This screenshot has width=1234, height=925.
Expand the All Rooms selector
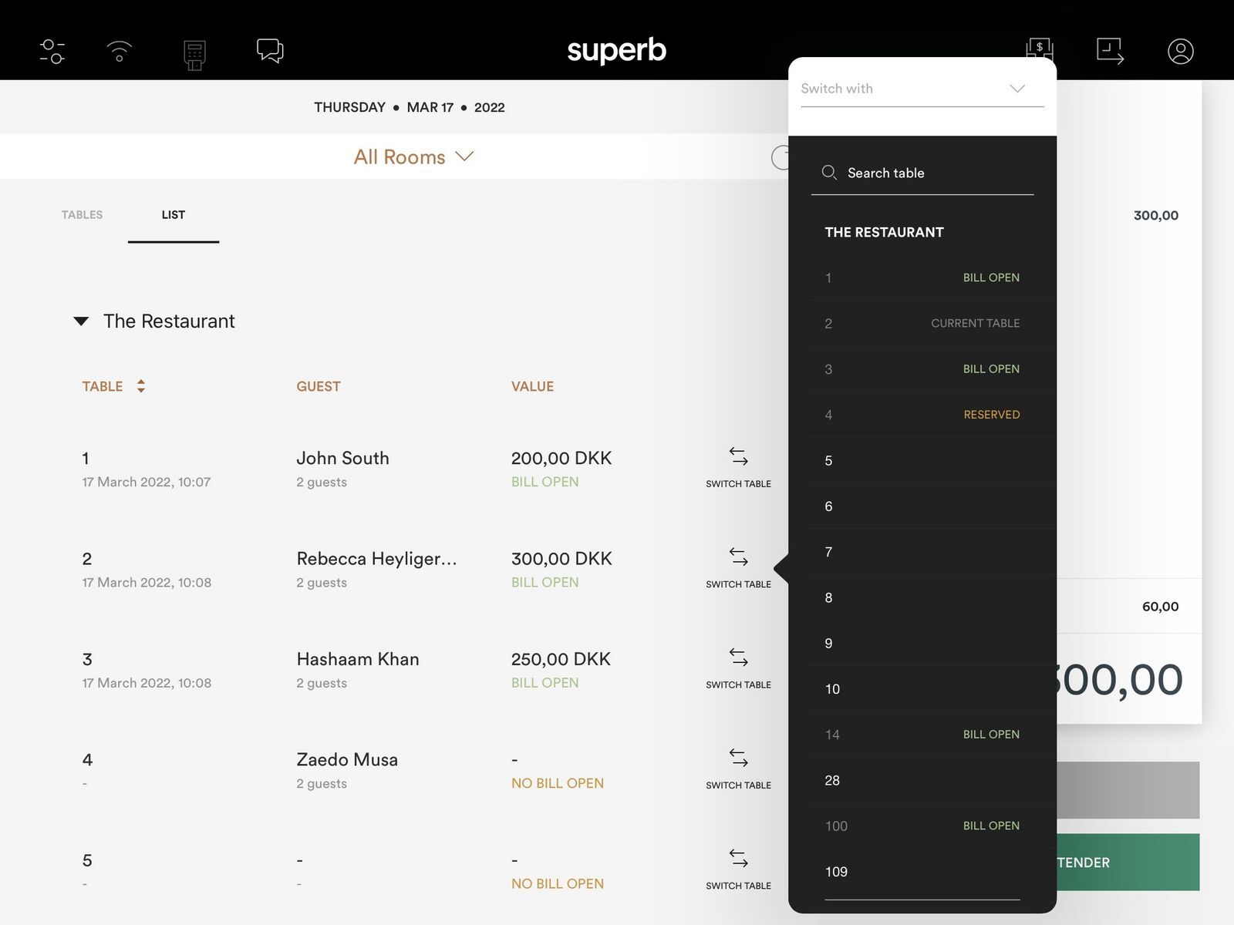tap(413, 156)
